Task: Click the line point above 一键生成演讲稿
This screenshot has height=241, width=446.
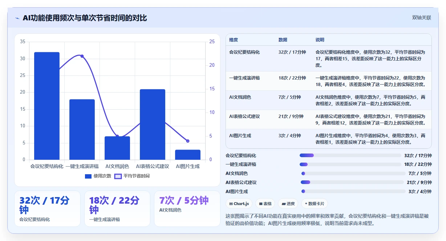Action: tap(82, 56)
